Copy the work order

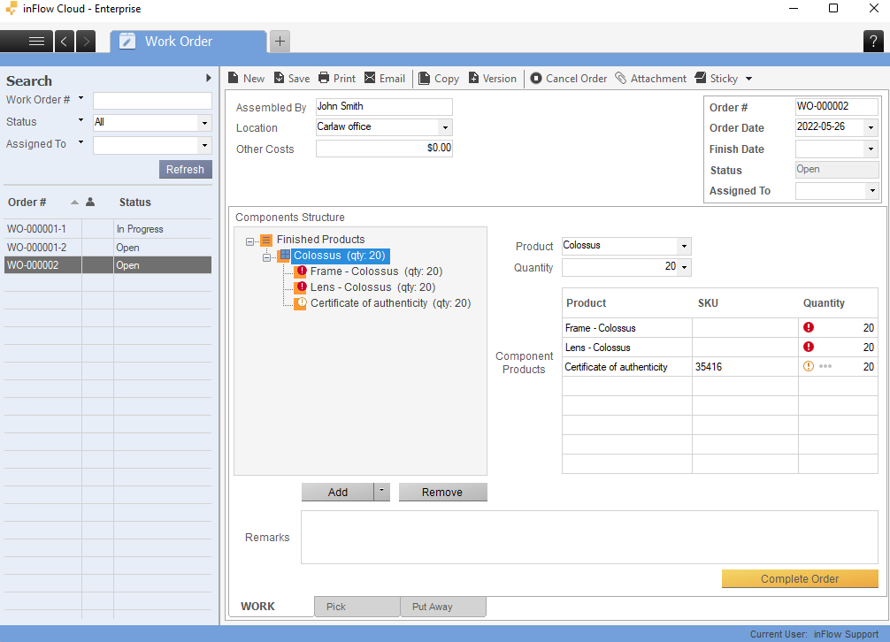[x=439, y=79]
